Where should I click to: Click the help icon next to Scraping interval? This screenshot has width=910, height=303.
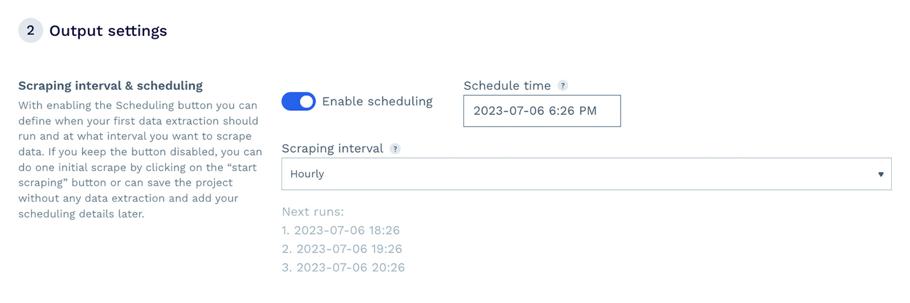tap(395, 149)
